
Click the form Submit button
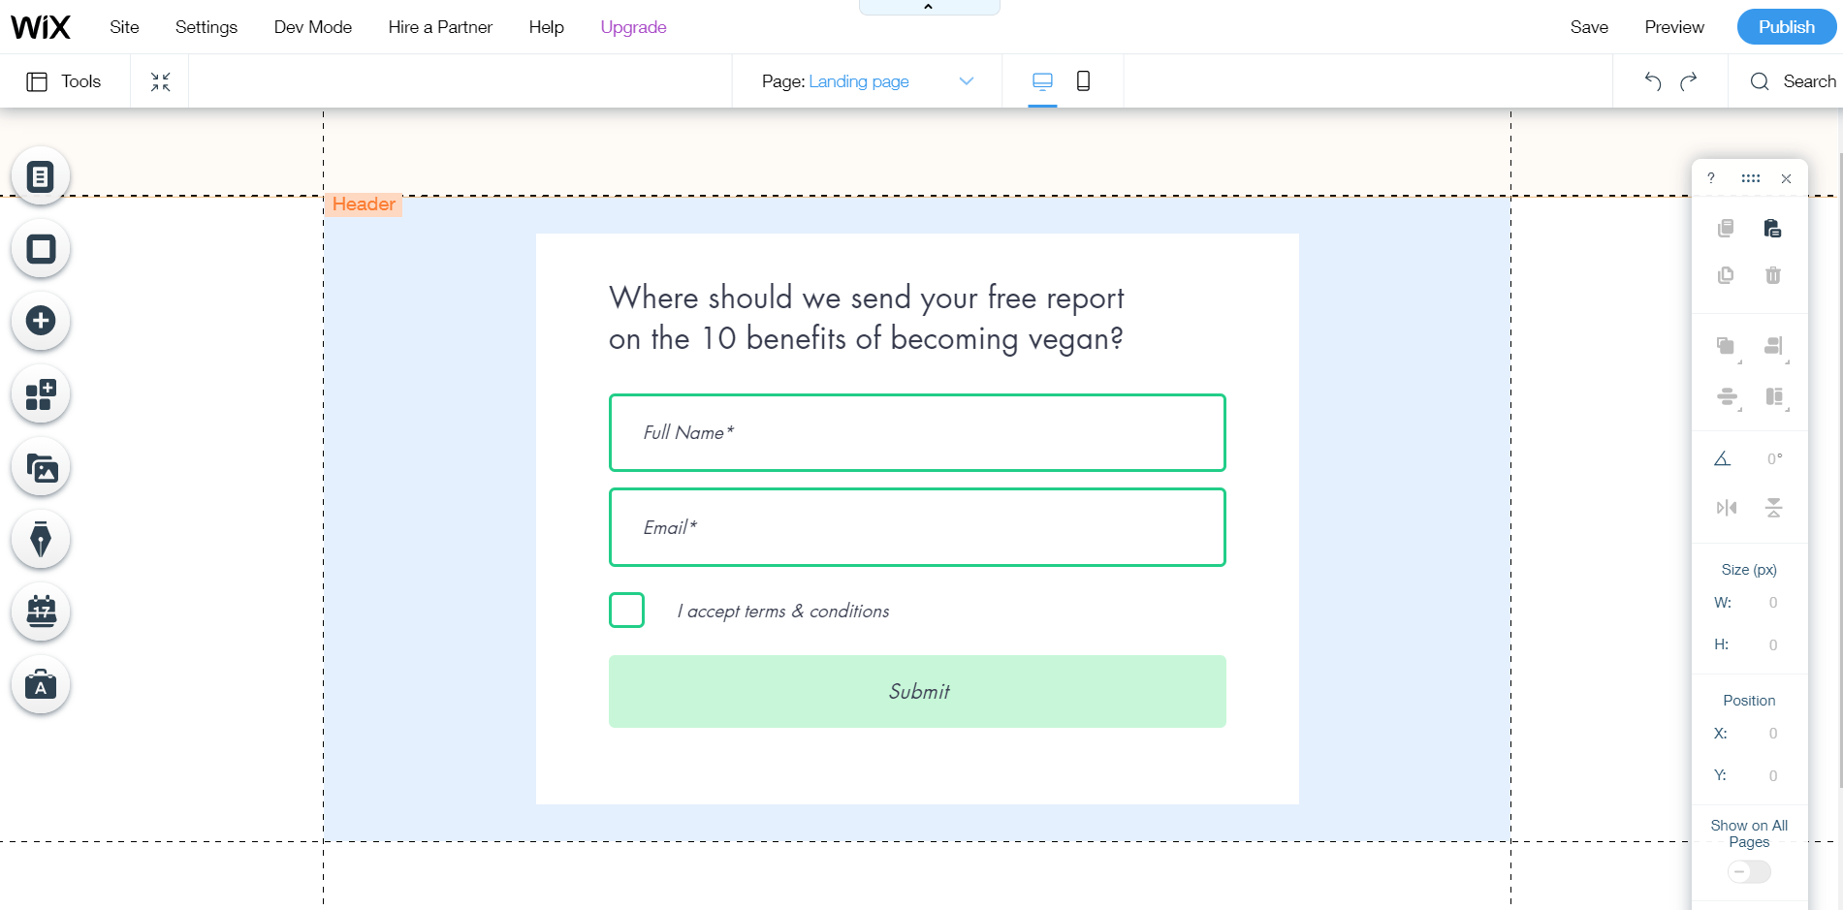917,691
